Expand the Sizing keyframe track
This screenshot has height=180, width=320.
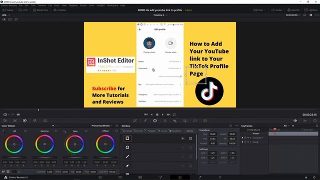250,142
